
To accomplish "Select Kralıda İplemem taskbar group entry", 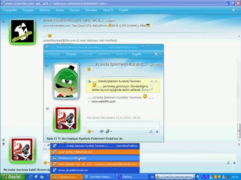I will tap(95, 146).
